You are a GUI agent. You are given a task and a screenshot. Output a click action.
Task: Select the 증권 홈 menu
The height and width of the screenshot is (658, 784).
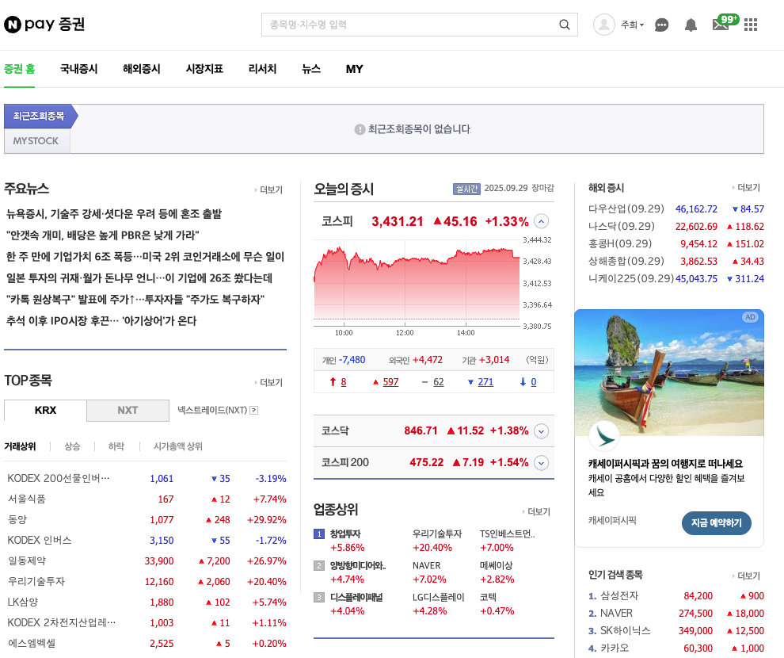tap(20, 69)
